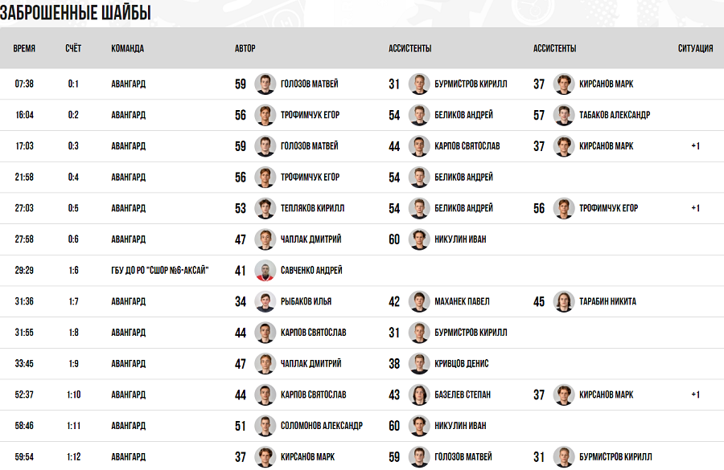Image resolution: width=724 pixels, height=470 pixels.
Task: Open Тепляков Кирилл's player avatar
Action: point(265,208)
